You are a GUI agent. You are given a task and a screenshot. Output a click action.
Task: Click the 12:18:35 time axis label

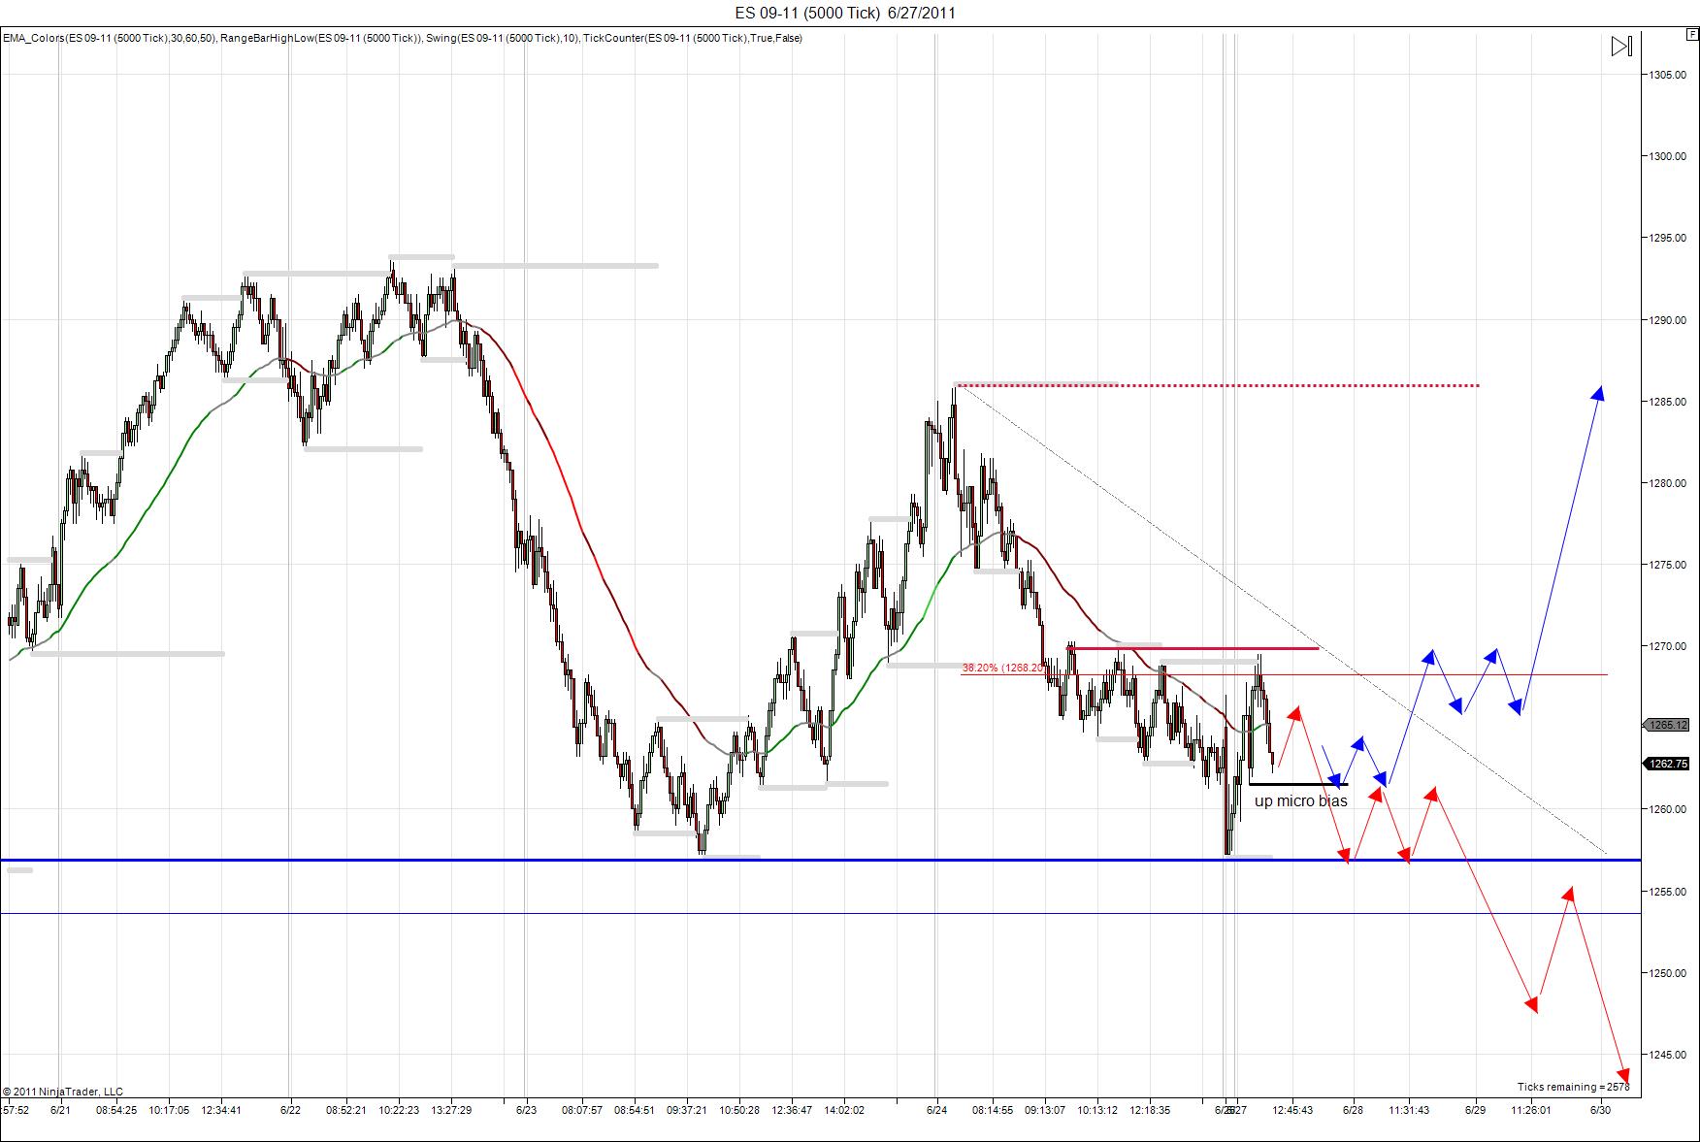[1150, 1110]
